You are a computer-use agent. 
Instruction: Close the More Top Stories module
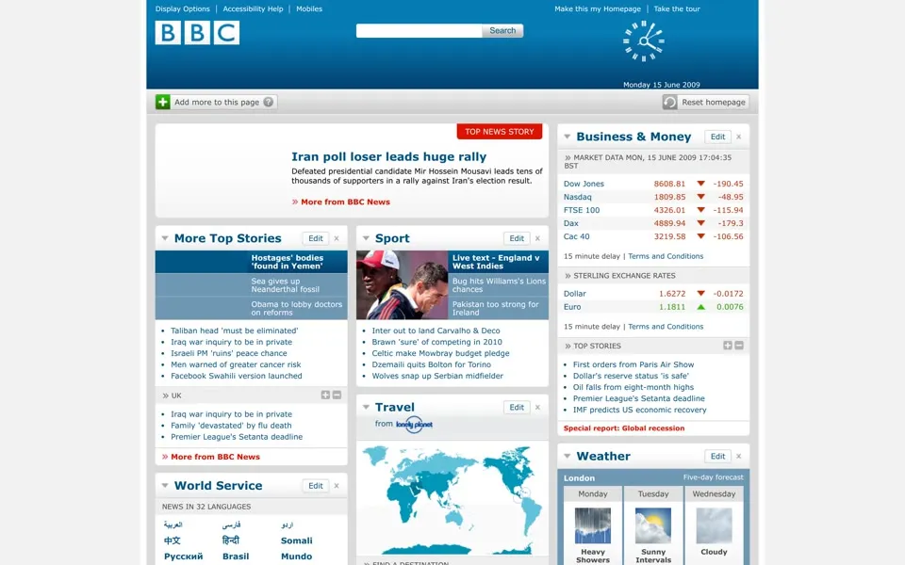pos(337,238)
